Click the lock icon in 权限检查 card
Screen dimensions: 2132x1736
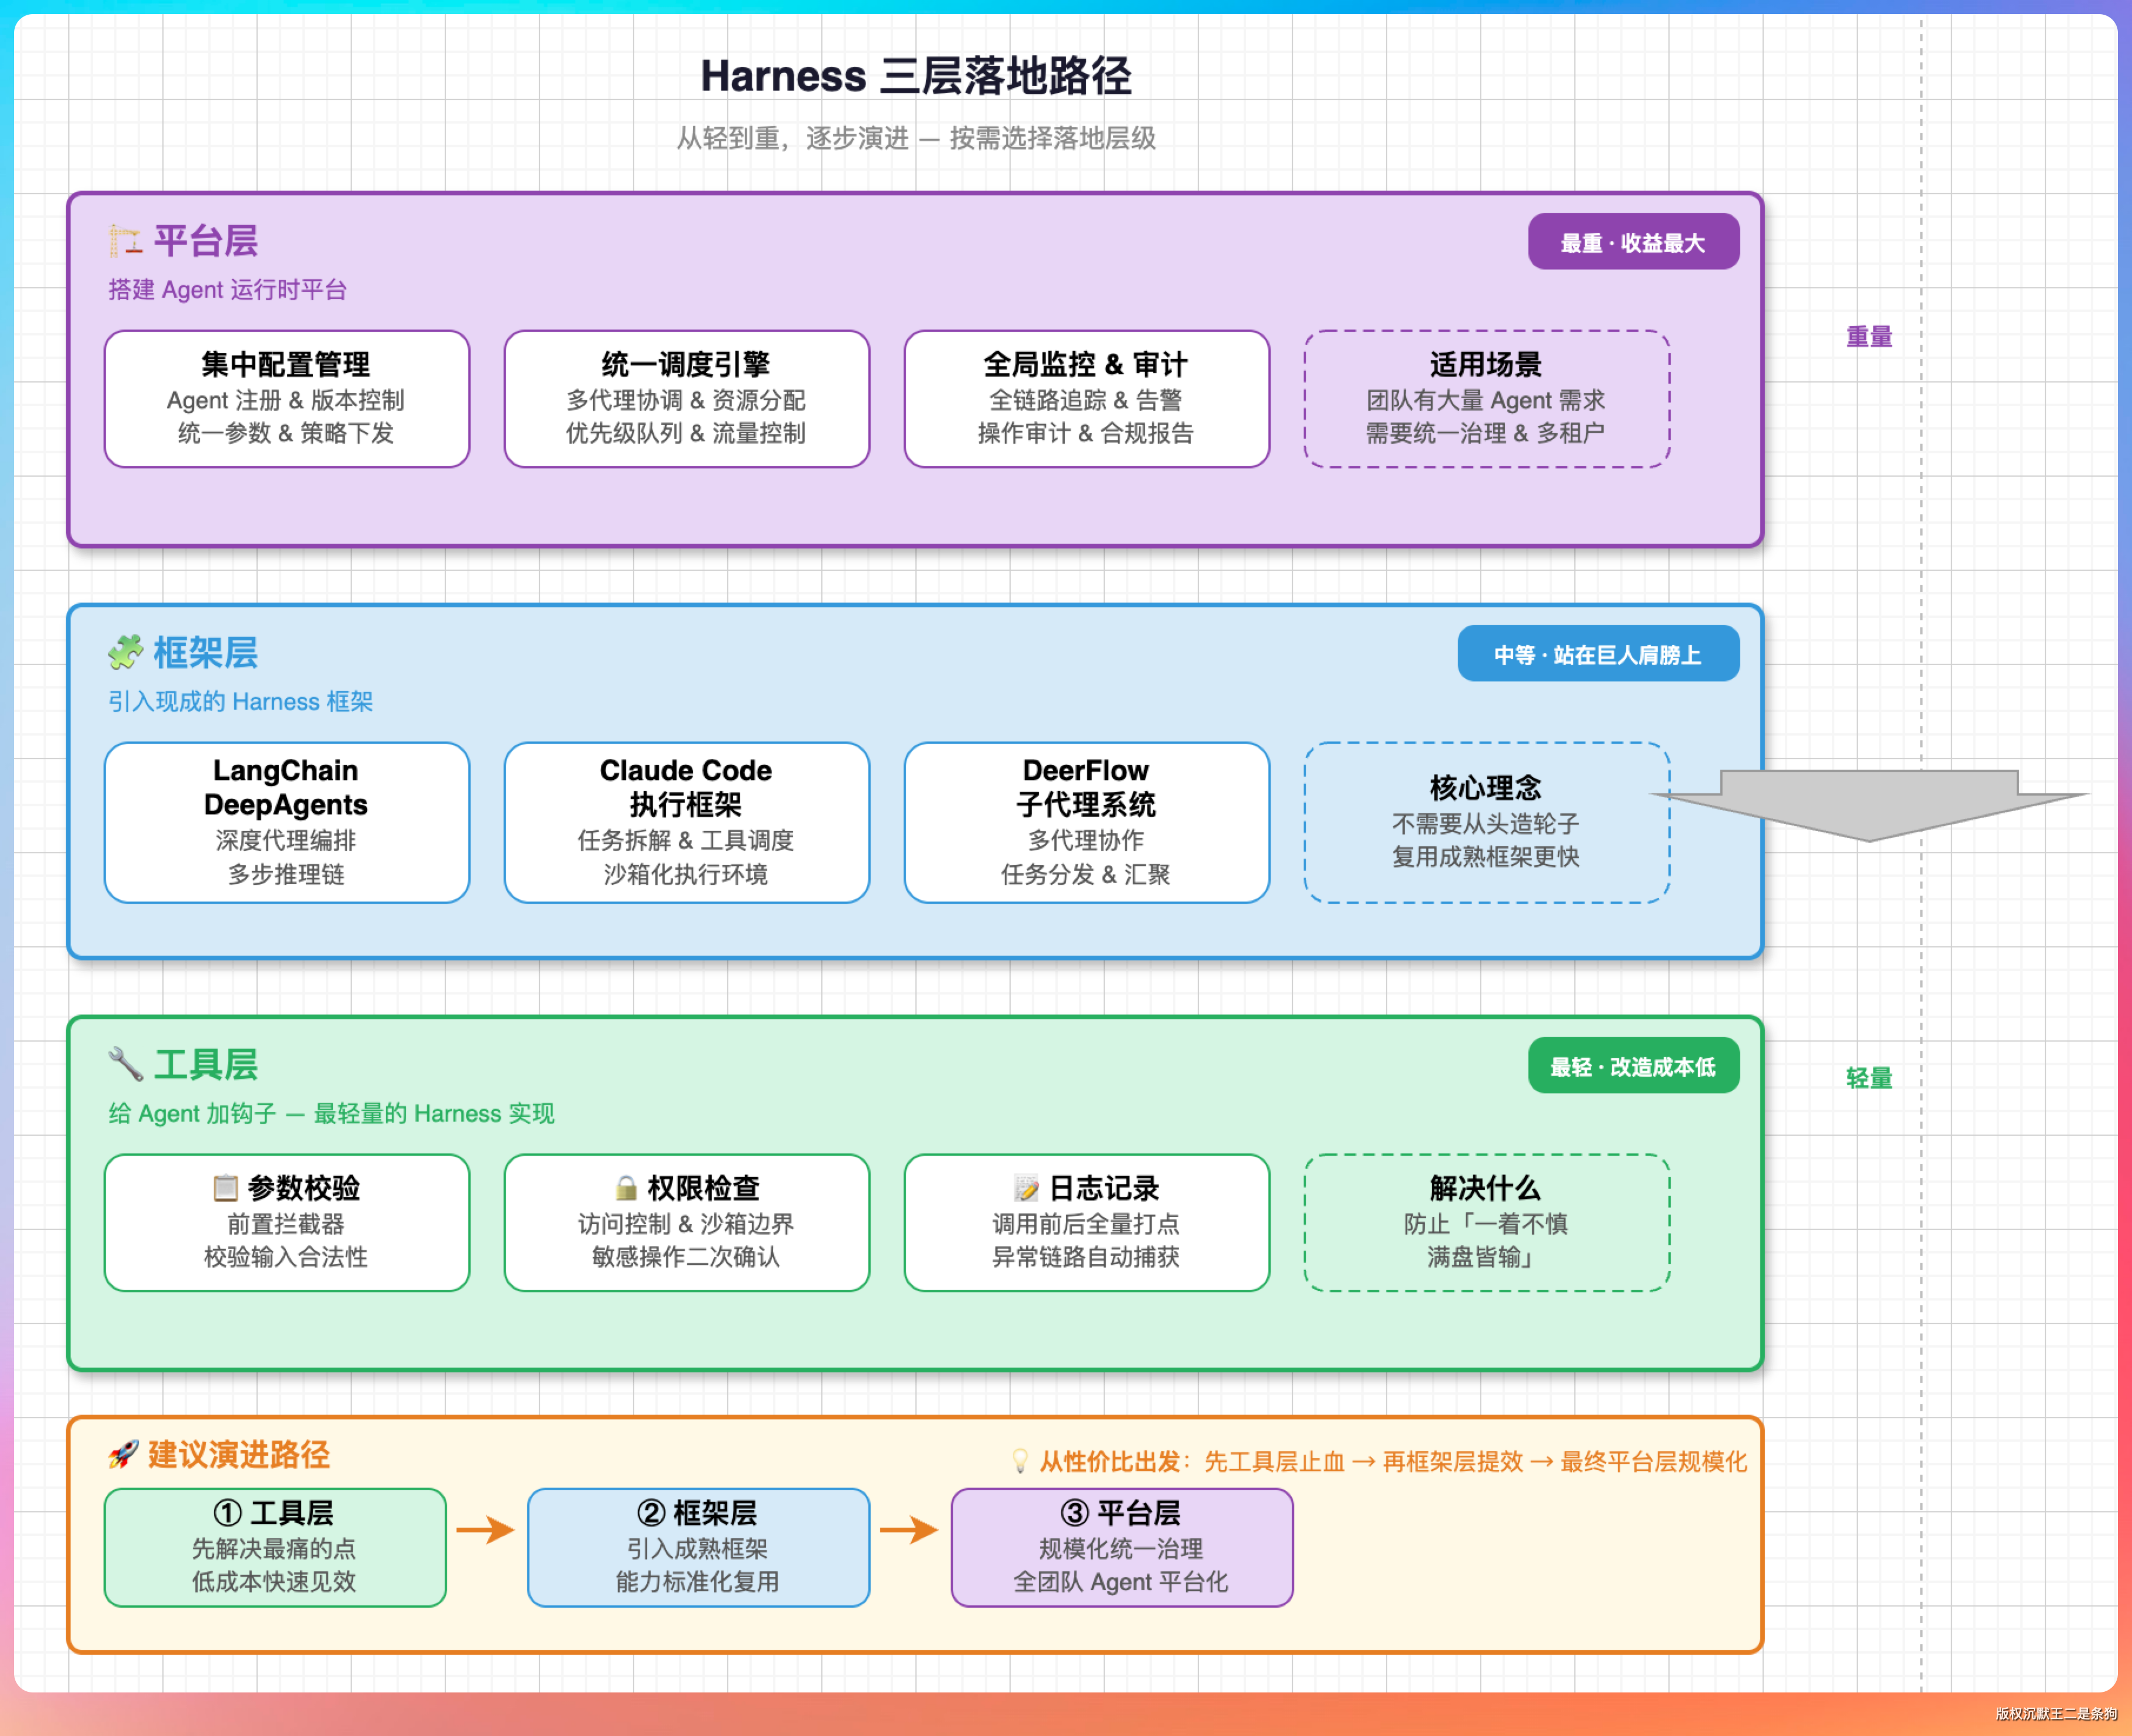pyautogui.click(x=626, y=1188)
